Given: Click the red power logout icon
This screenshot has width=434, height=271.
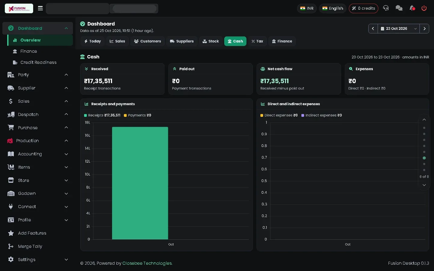Looking at the screenshot, I should [424, 8].
